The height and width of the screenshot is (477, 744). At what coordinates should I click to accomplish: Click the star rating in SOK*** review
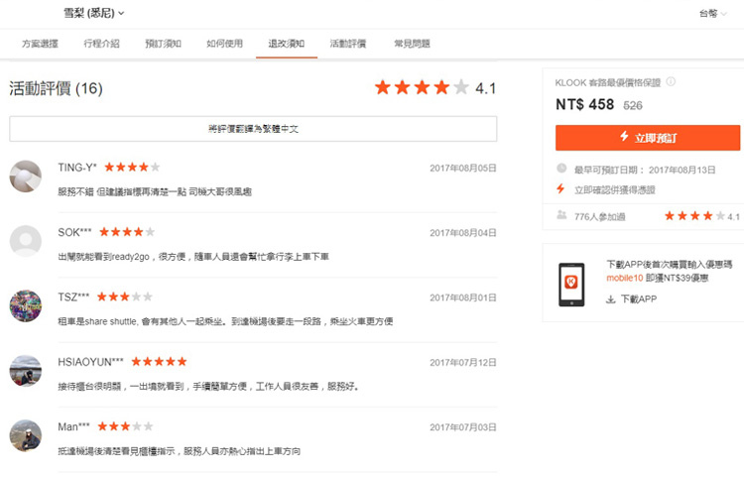click(127, 232)
